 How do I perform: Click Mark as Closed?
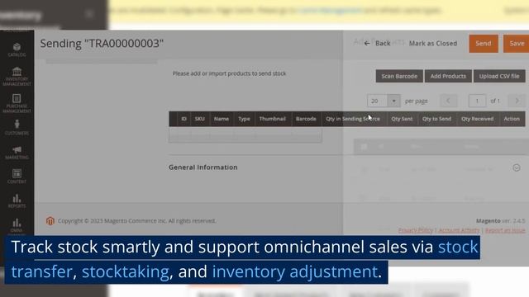(x=433, y=43)
